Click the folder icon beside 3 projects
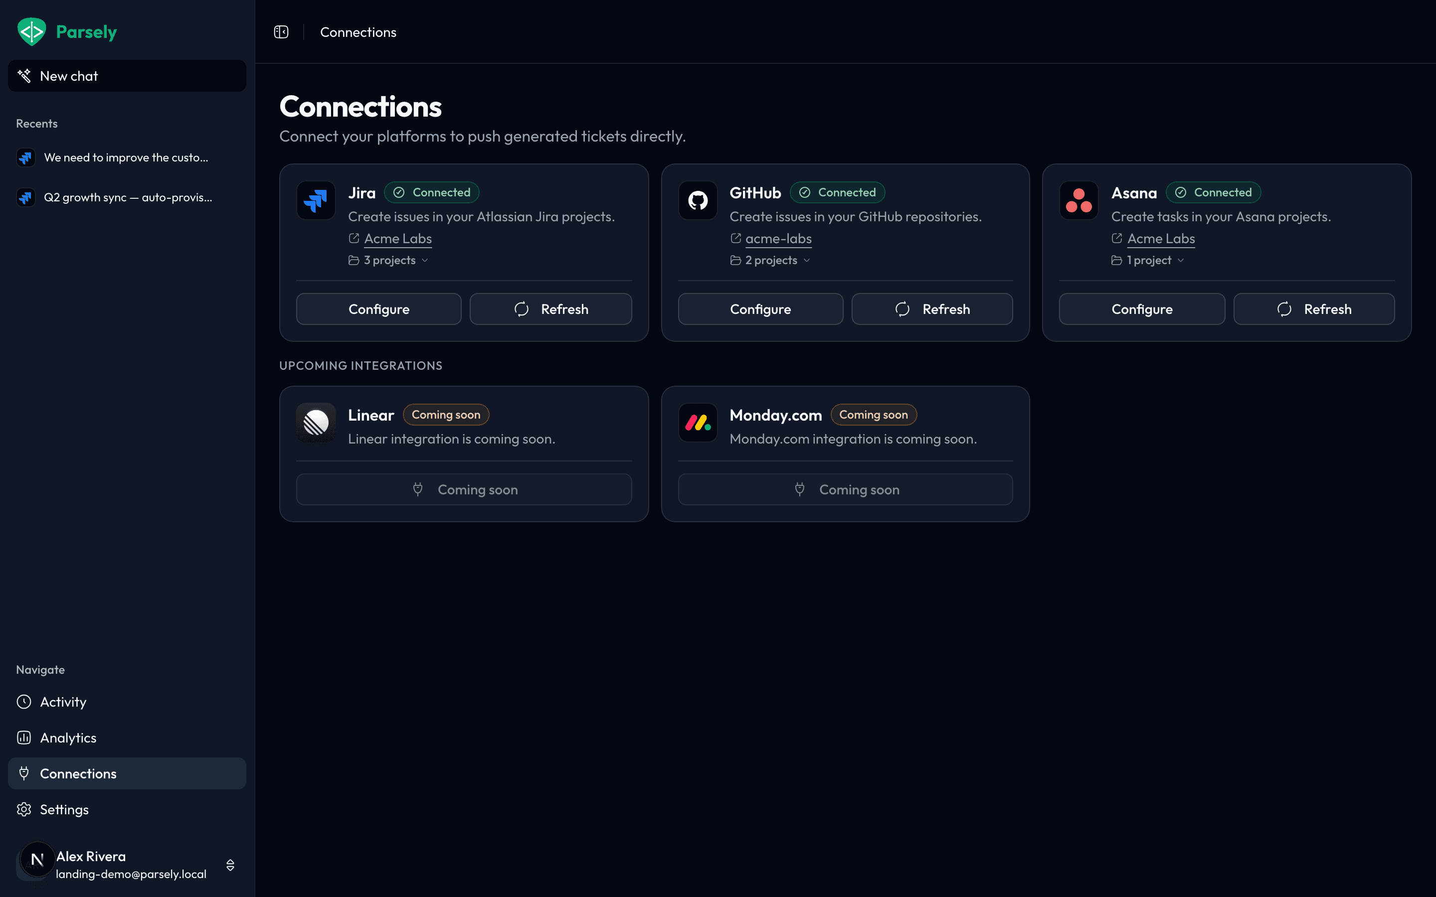This screenshot has width=1436, height=897. pos(354,261)
